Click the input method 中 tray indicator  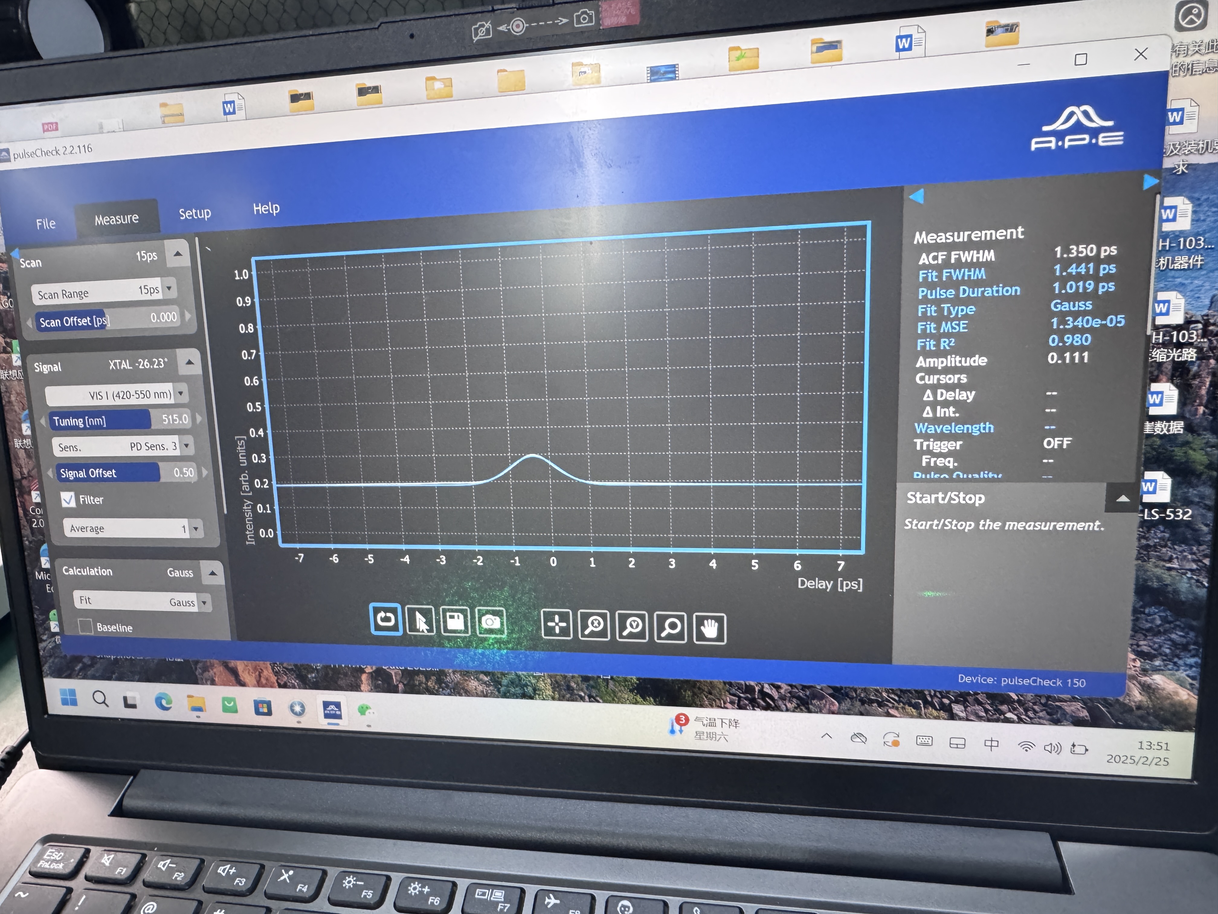pyautogui.click(x=991, y=744)
